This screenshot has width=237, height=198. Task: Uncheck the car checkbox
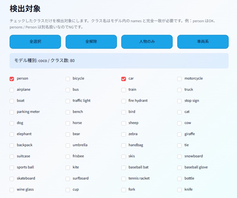pyautogui.click(x=124, y=79)
